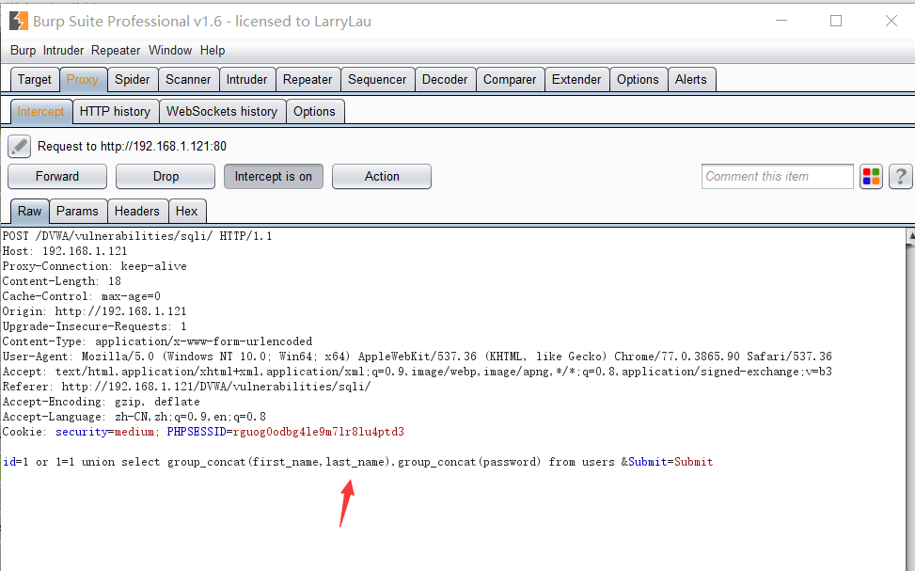Click the Origin header line
This screenshot has width=915, height=571.
click(x=95, y=311)
